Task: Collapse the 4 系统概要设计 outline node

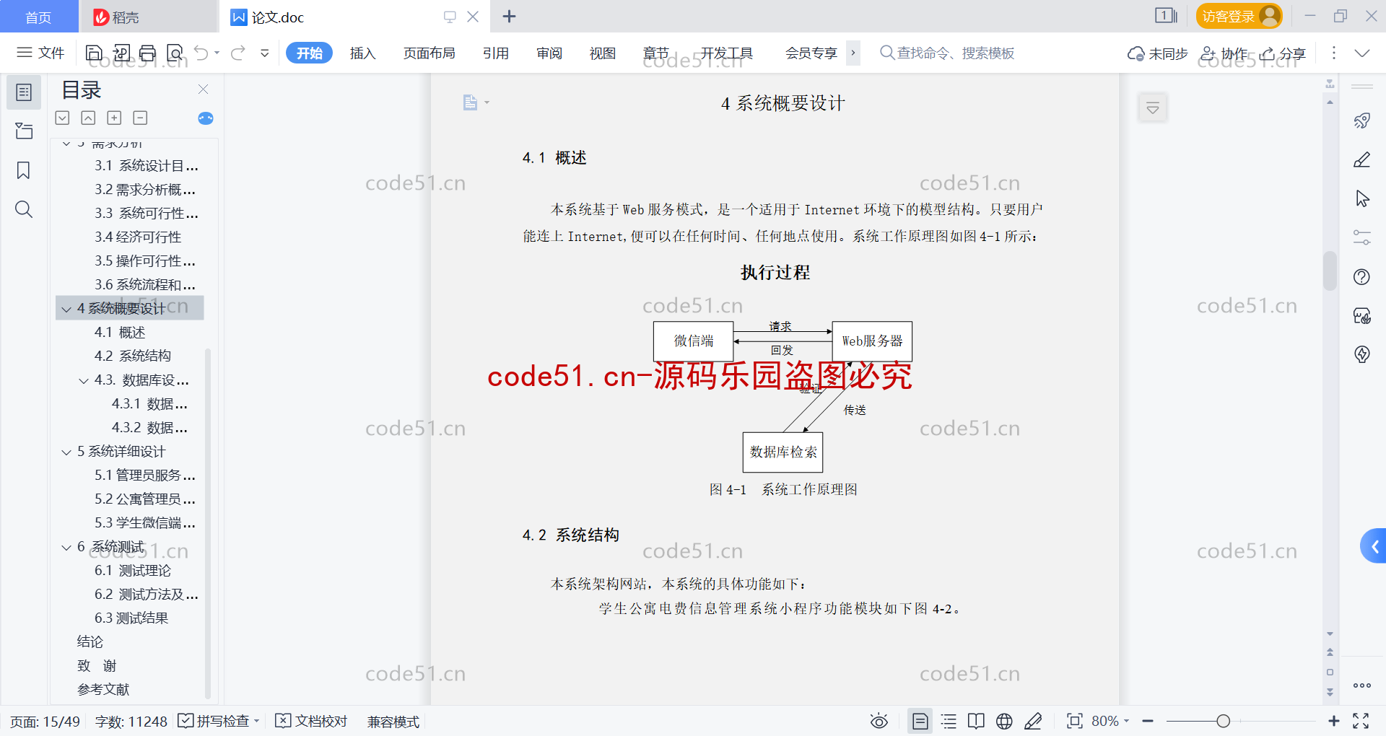Action: coord(66,309)
